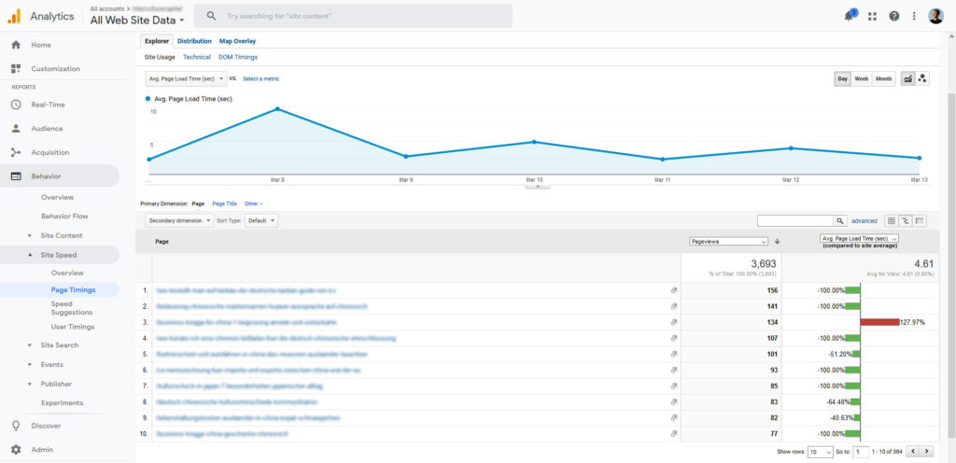Select Month time granularity
Image resolution: width=956 pixels, height=463 pixels.
pos(883,78)
